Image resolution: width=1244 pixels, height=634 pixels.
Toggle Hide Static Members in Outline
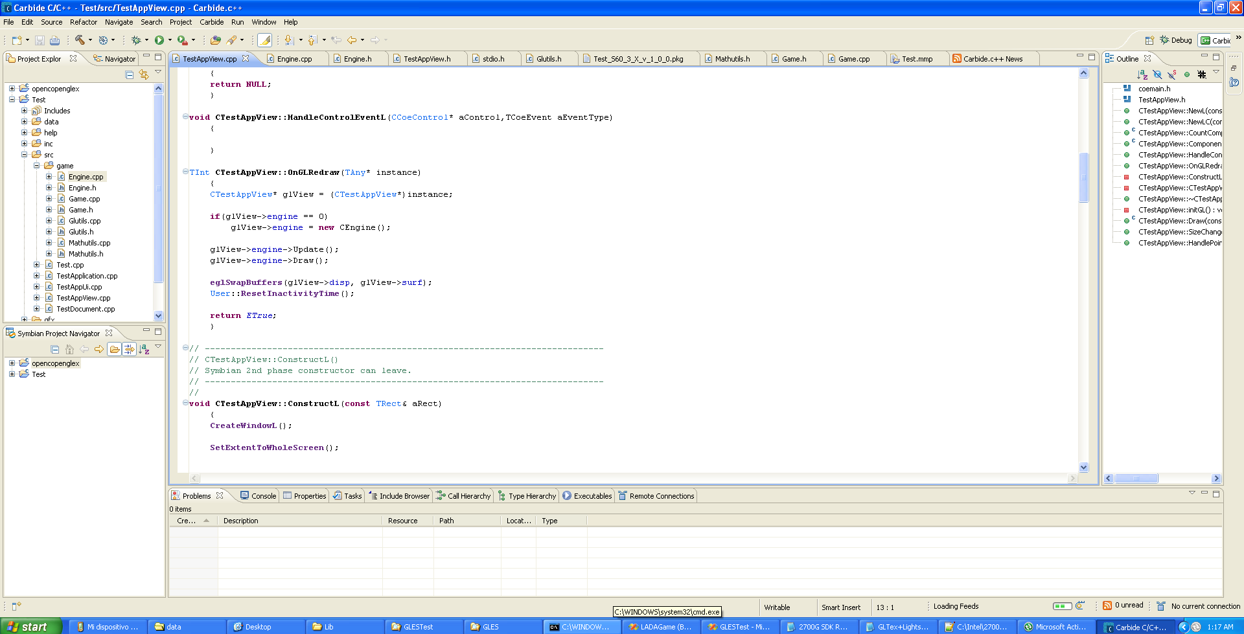click(x=1172, y=74)
